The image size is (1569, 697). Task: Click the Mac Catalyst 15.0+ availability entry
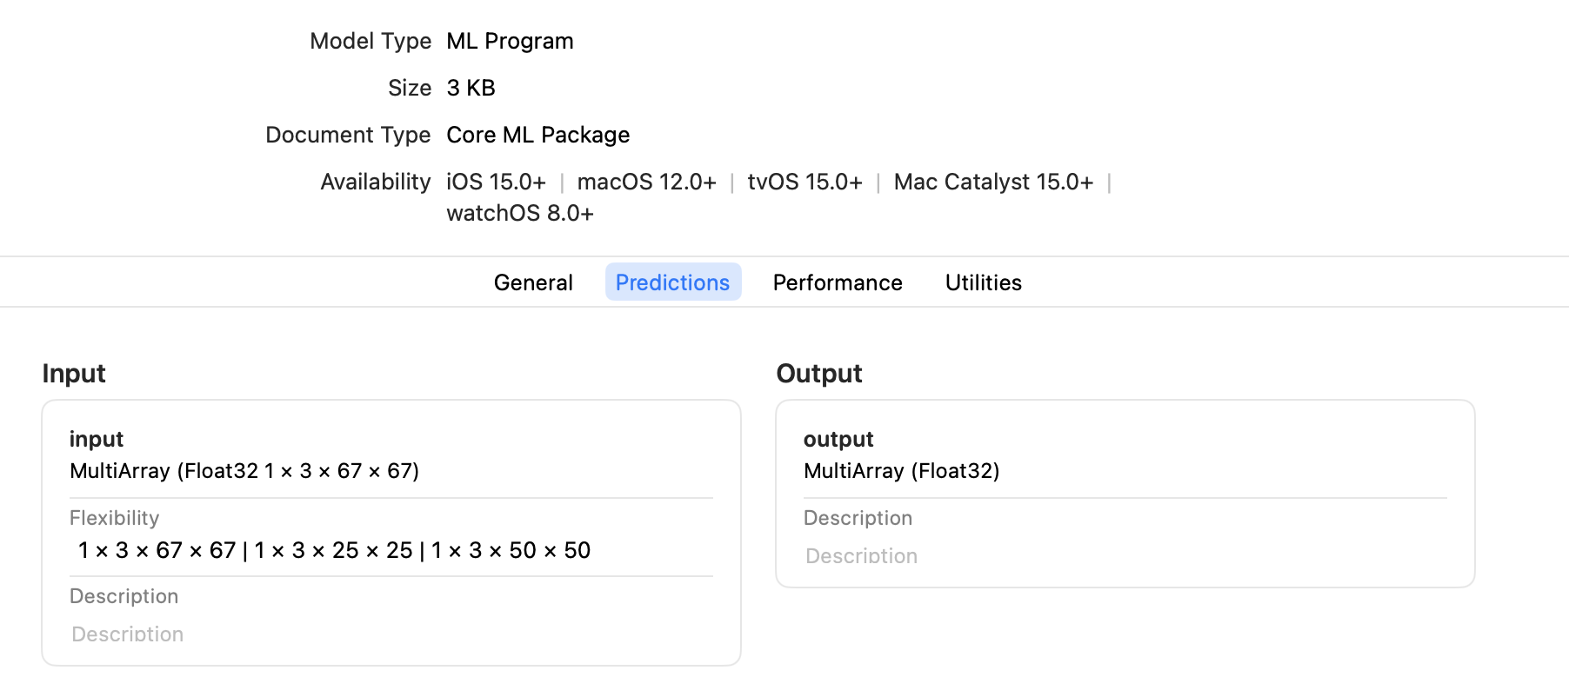[993, 182]
